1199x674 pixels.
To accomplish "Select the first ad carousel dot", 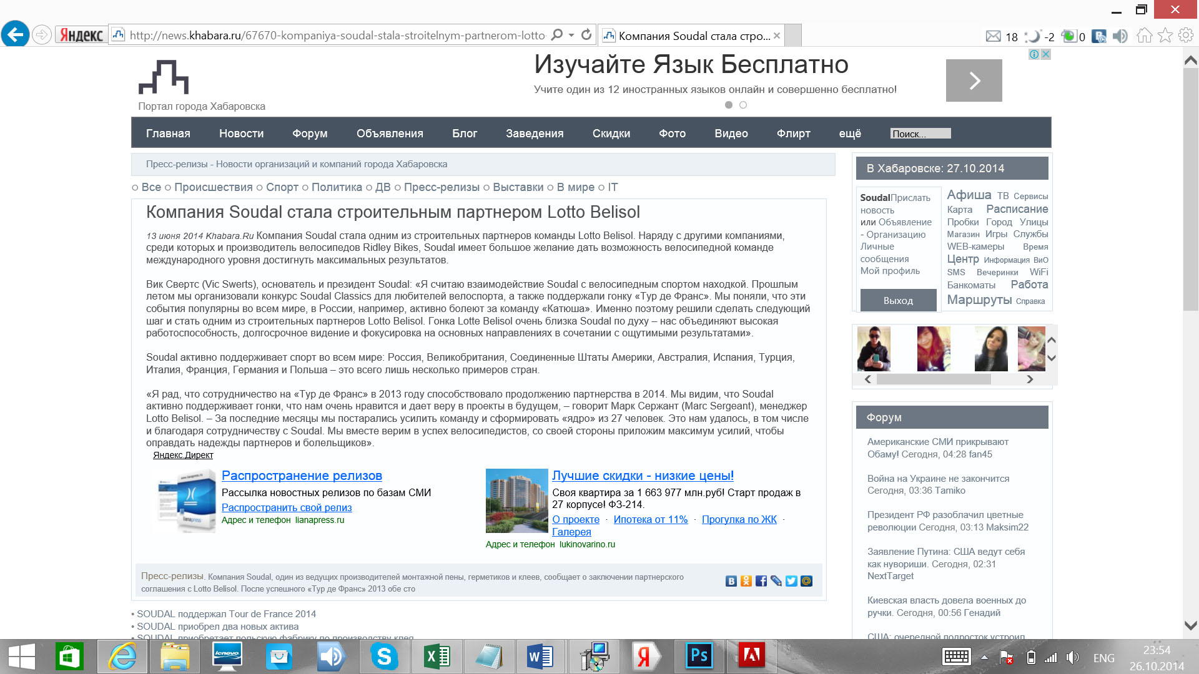I will click(729, 105).
